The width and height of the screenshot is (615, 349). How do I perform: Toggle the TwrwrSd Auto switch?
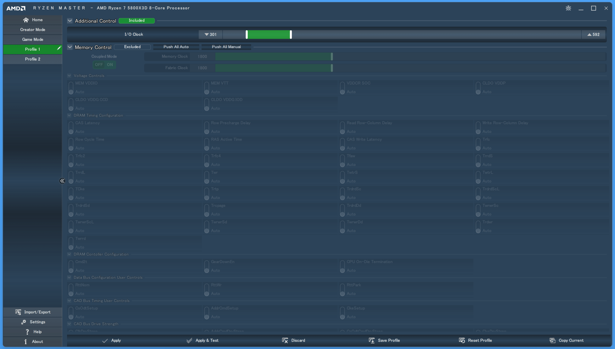(206, 227)
